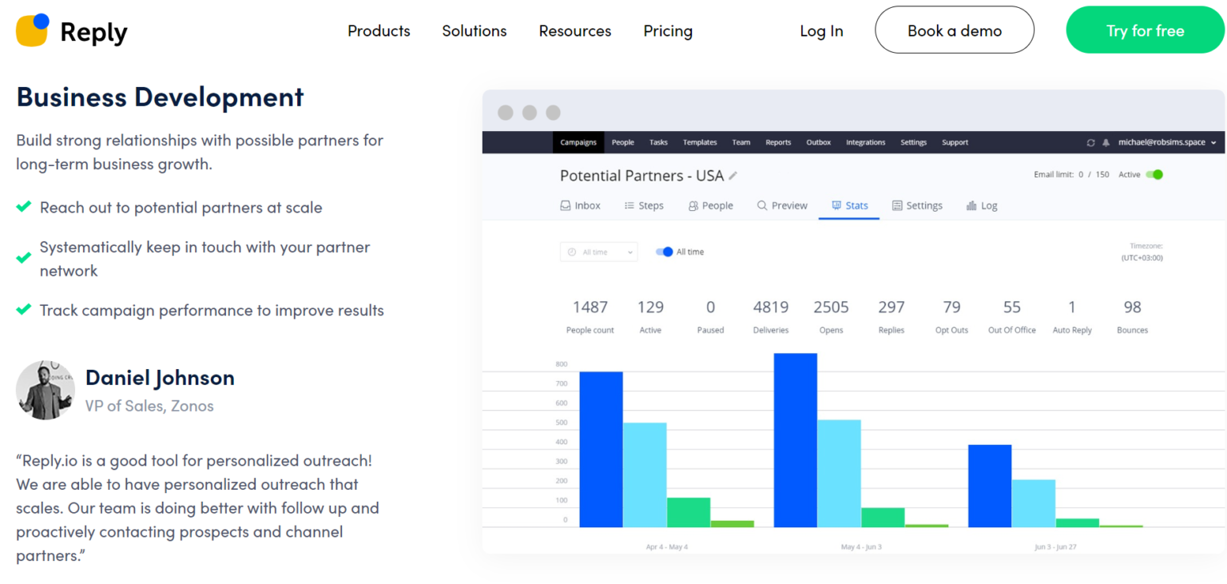Viewport: 1227px width, 584px height.
Task: Click Daniel Johnson's avatar photo
Action: coord(45,390)
